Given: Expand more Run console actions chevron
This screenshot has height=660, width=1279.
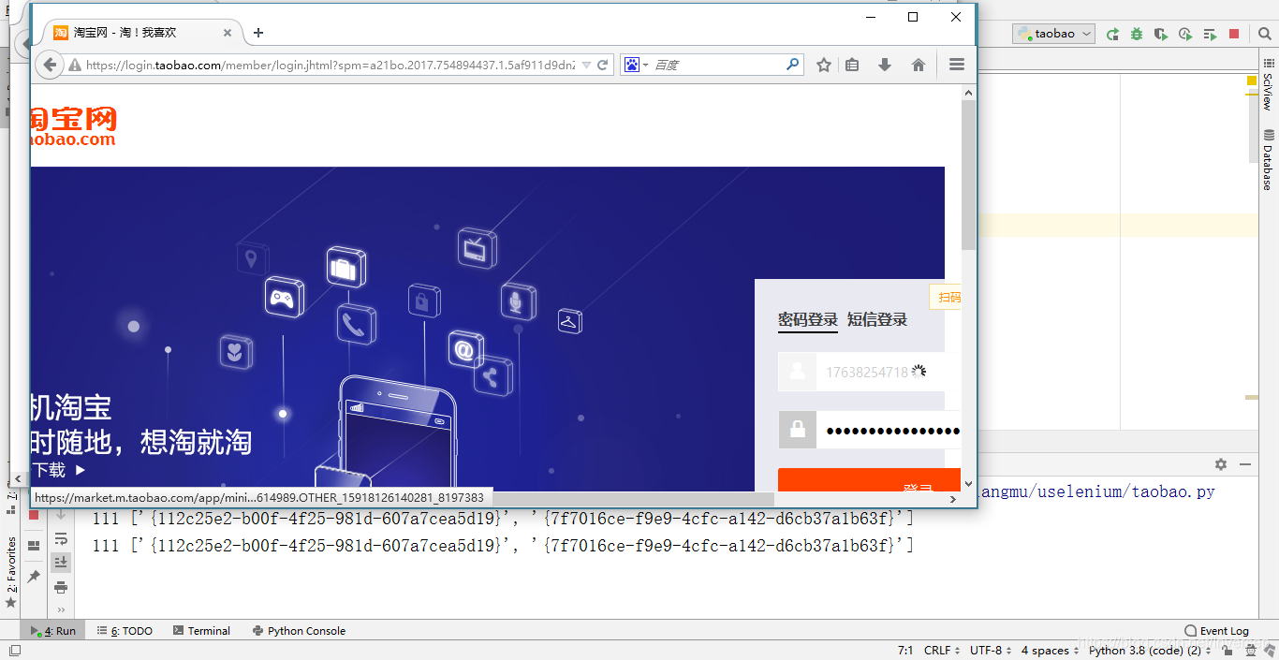Looking at the screenshot, I should pyautogui.click(x=61, y=609).
